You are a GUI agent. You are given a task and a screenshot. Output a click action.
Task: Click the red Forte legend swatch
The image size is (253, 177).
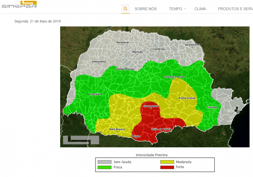click(167, 167)
